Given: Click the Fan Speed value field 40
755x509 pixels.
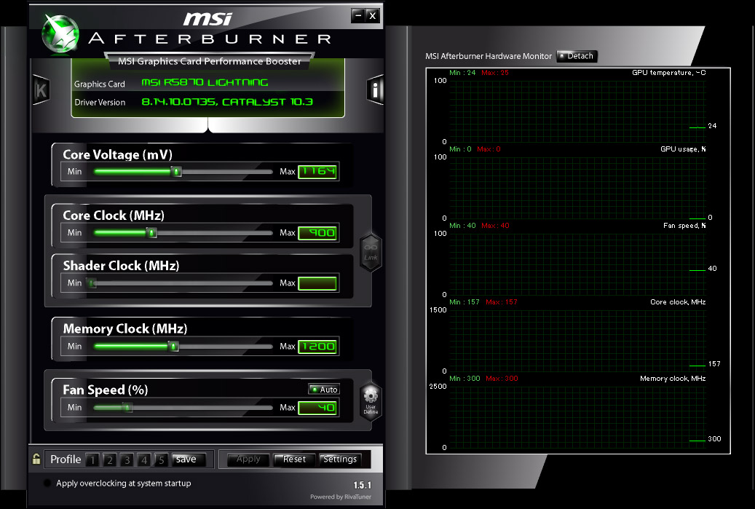Looking at the screenshot, I should click(x=317, y=408).
